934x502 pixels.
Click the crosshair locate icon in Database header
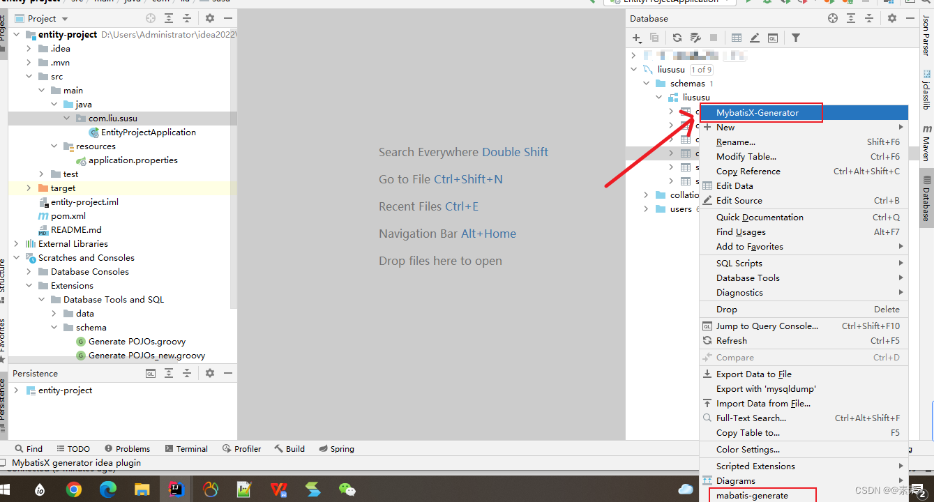click(x=833, y=19)
